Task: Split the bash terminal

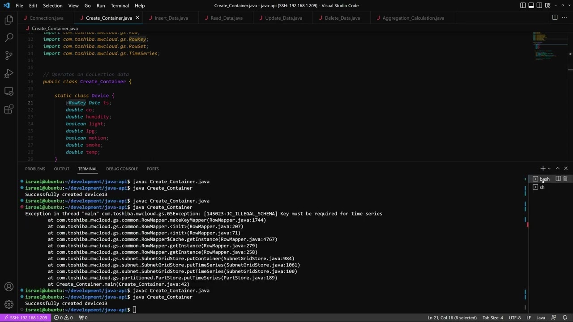Action: [558, 179]
